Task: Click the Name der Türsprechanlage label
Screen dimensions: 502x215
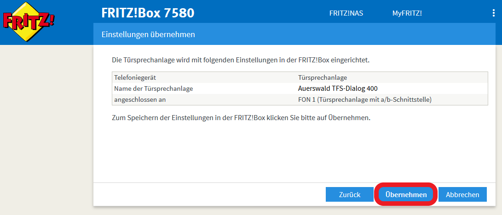Action: tap(153, 88)
